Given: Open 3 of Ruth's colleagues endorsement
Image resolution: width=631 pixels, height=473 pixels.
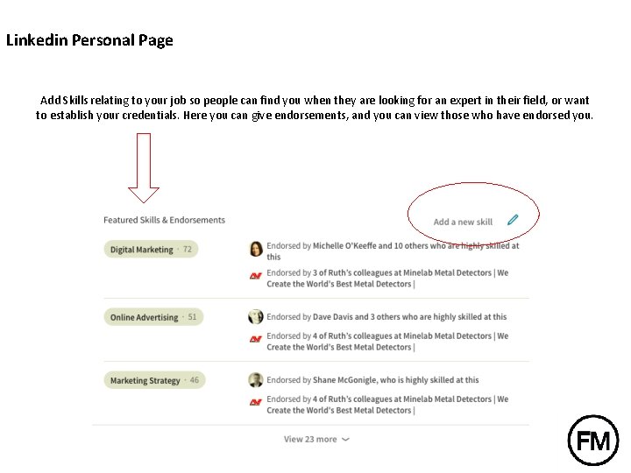Looking at the screenshot, I should click(387, 279).
